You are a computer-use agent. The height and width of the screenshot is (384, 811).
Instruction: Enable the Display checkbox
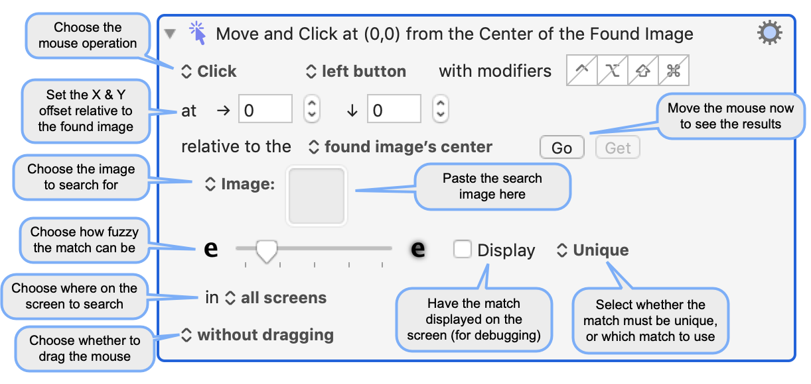(463, 250)
